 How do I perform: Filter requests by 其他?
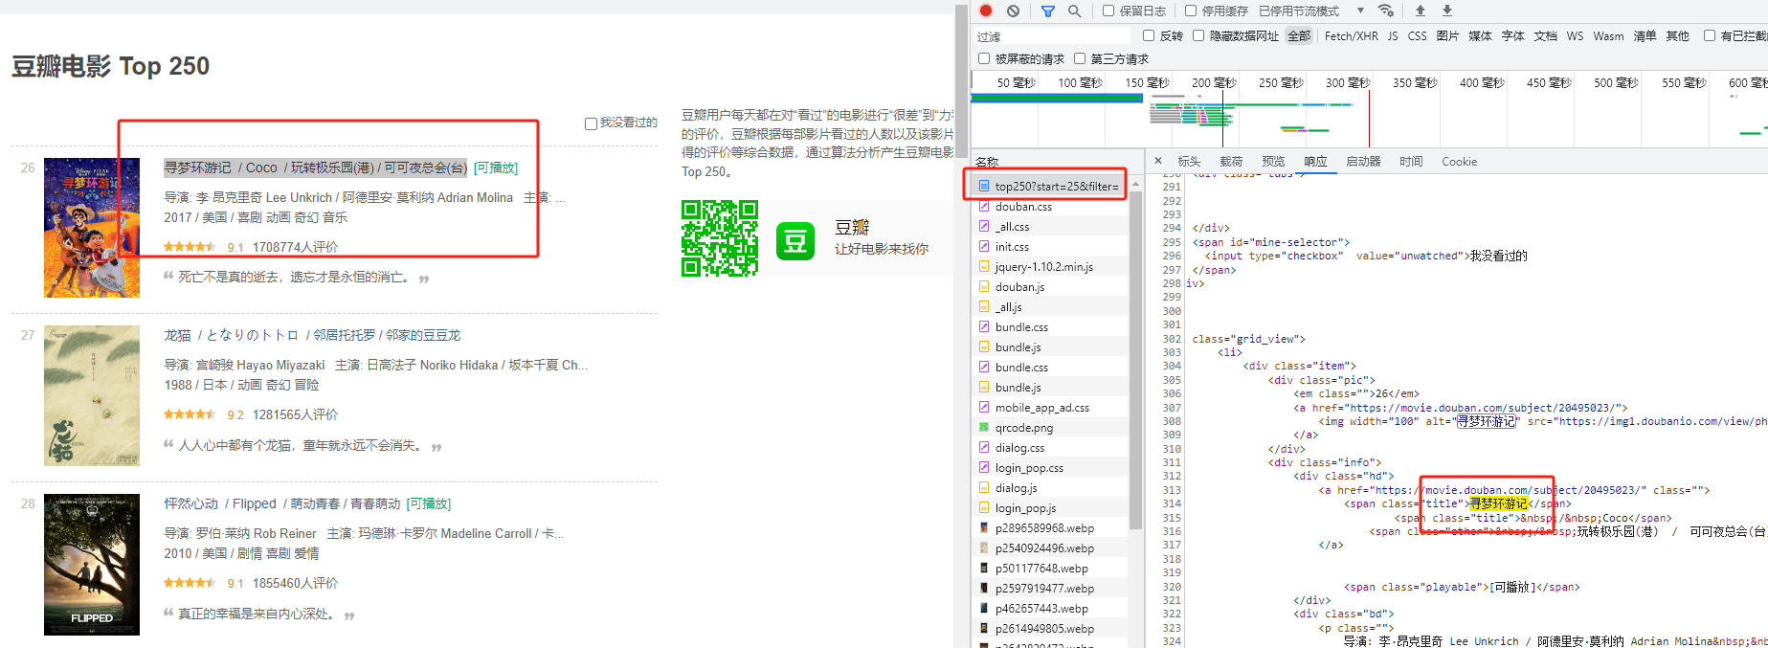click(1677, 36)
